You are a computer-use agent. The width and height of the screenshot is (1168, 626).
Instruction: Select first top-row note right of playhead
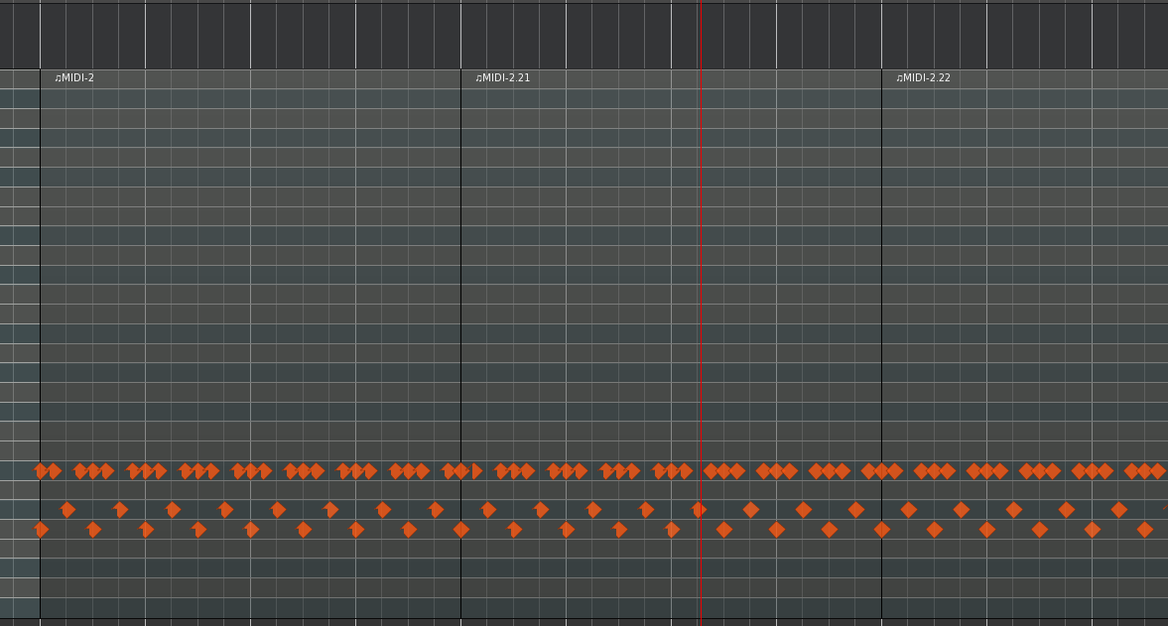712,471
